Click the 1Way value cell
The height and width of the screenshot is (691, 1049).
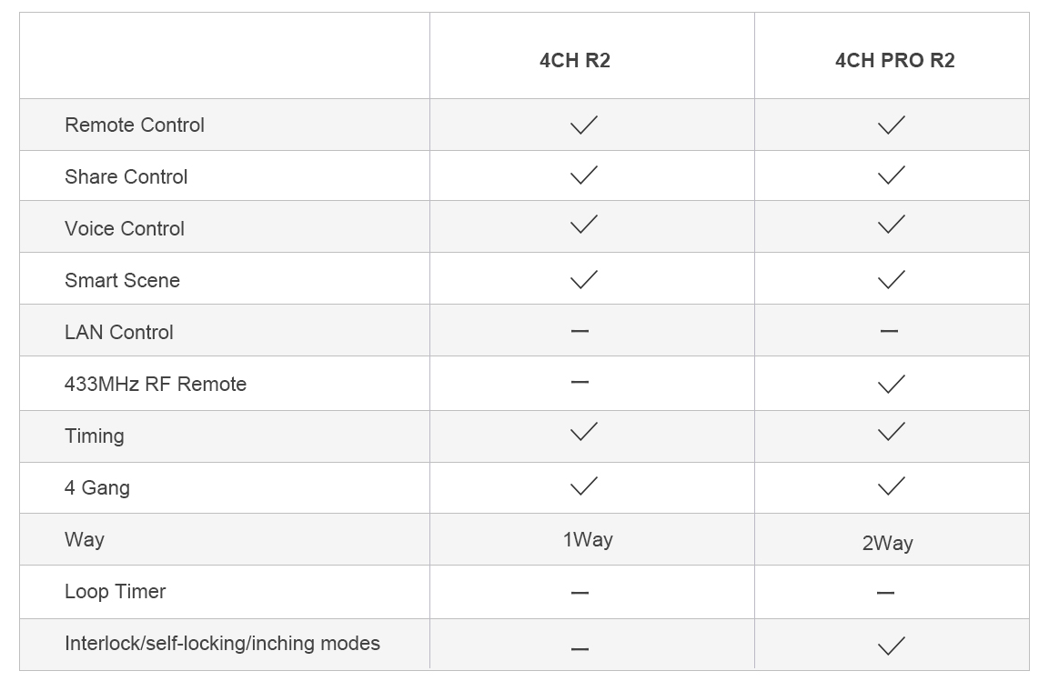tap(588, 540)
